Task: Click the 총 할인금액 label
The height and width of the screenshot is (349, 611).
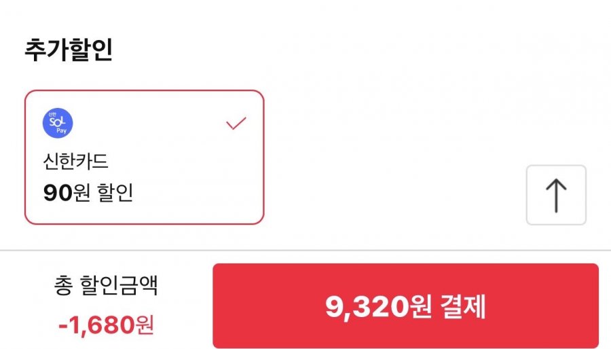Action: pos(106,286)
